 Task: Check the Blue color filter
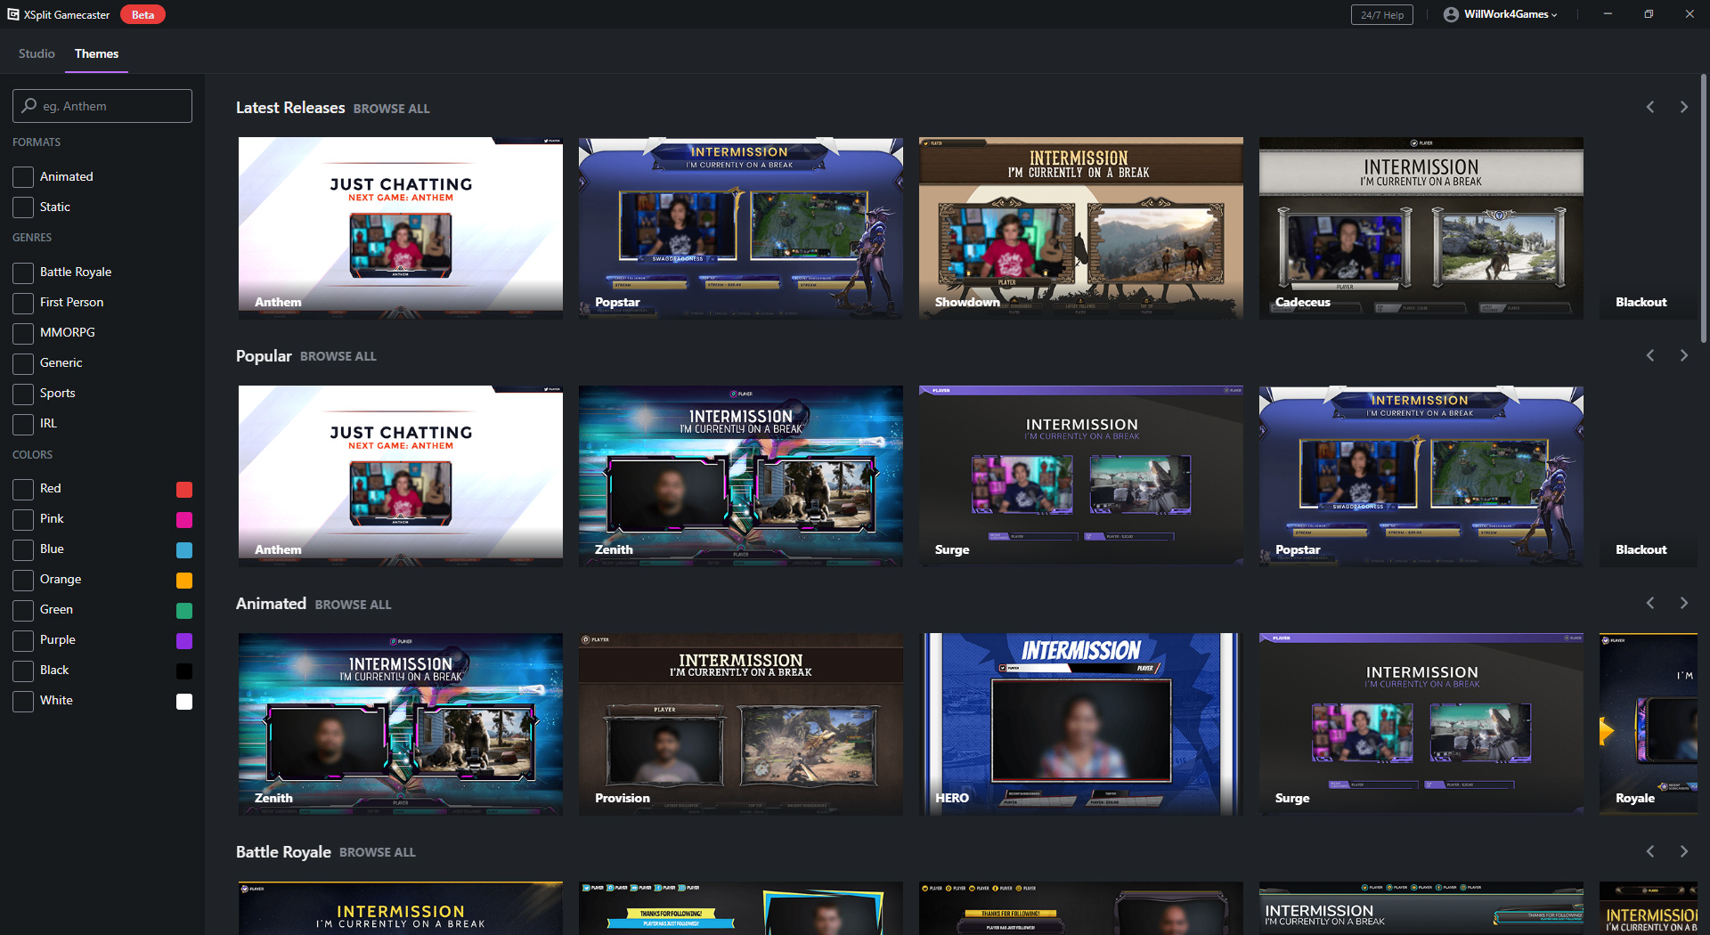tap(23, 549)
